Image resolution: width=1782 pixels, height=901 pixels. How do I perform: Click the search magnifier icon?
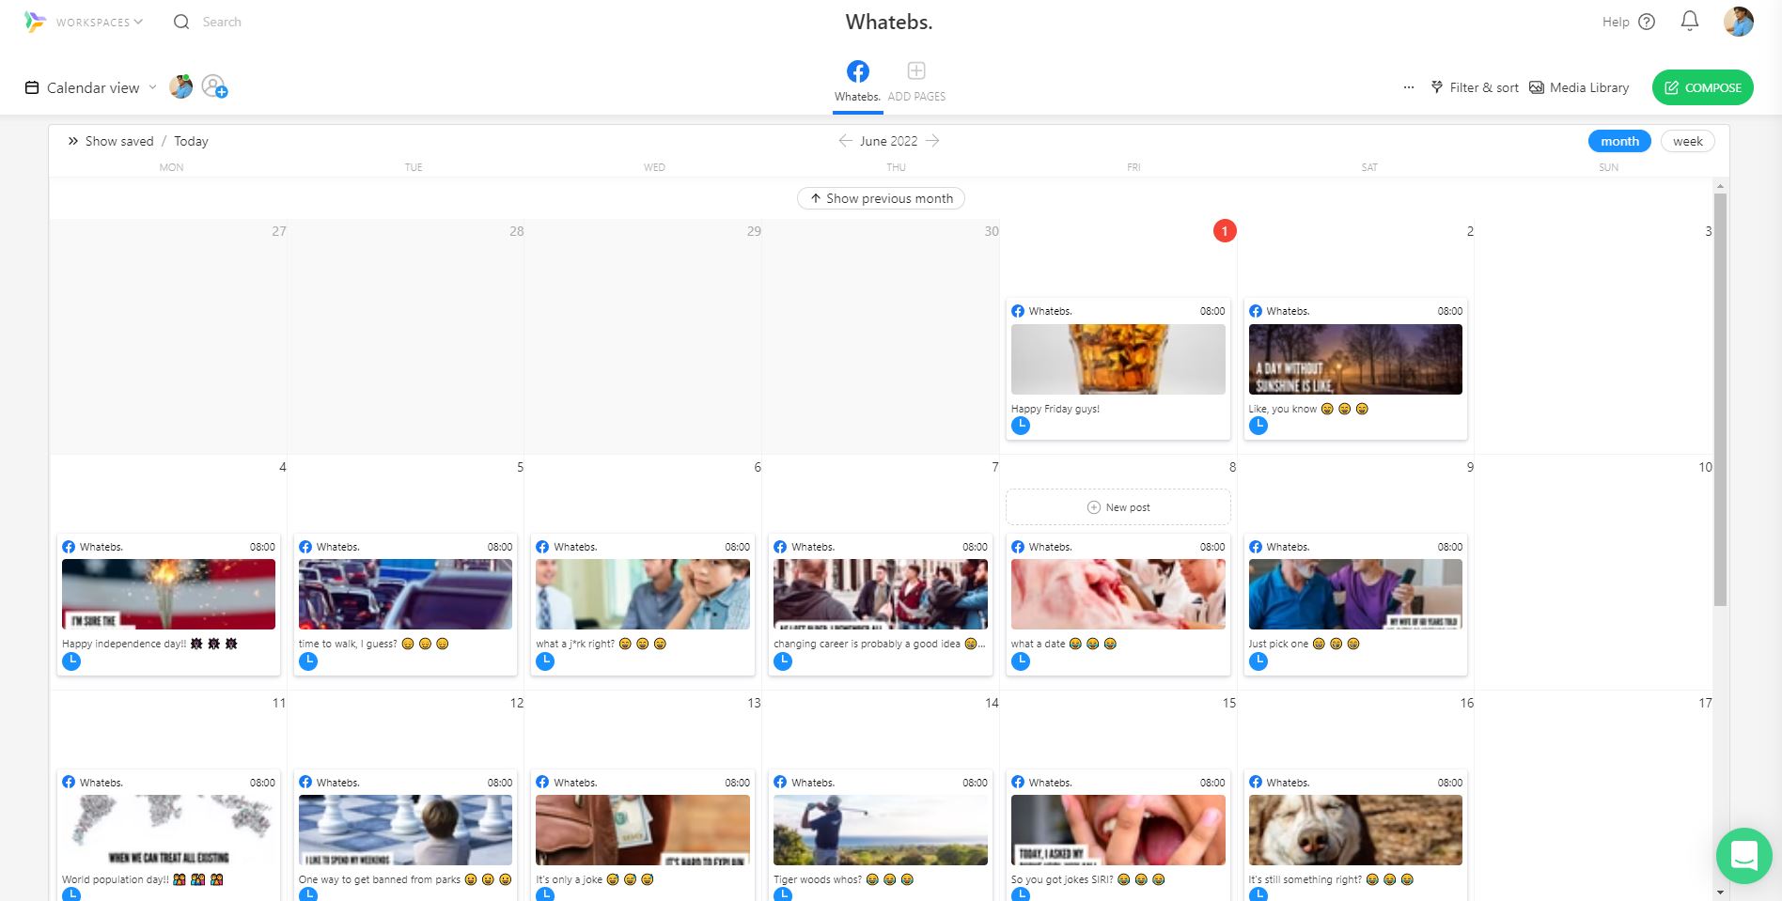pos(181,22)
